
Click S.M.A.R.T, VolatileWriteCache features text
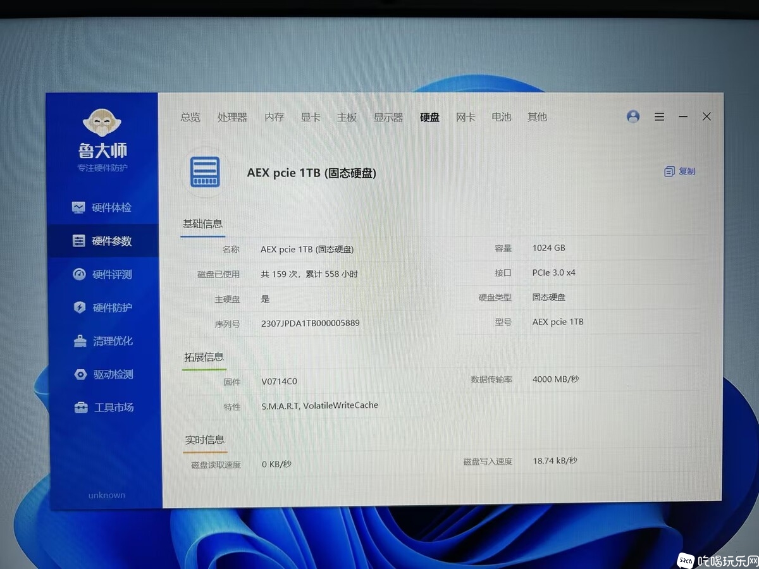pyautogui.click(x=319, y=405)
